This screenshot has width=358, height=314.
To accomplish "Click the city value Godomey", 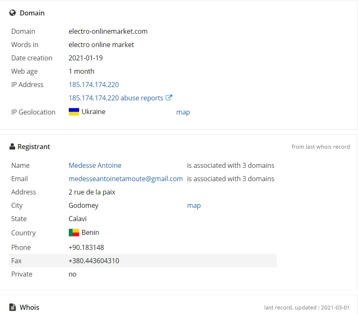I will [x=83, y=205].
